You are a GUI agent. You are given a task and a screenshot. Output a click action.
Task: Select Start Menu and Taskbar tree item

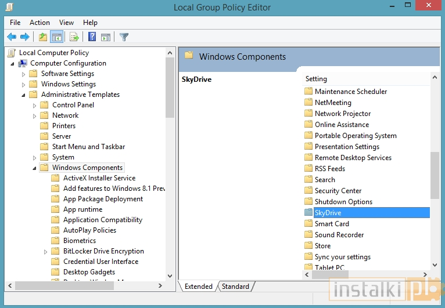(x=88, y=147)
